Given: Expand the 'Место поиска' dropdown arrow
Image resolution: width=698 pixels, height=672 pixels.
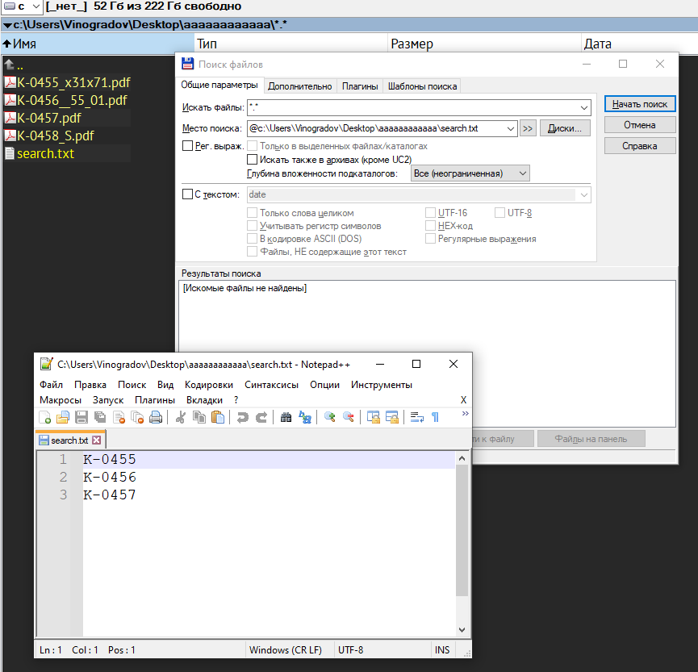Looking at the screenshot, I should tap(510, 128).
